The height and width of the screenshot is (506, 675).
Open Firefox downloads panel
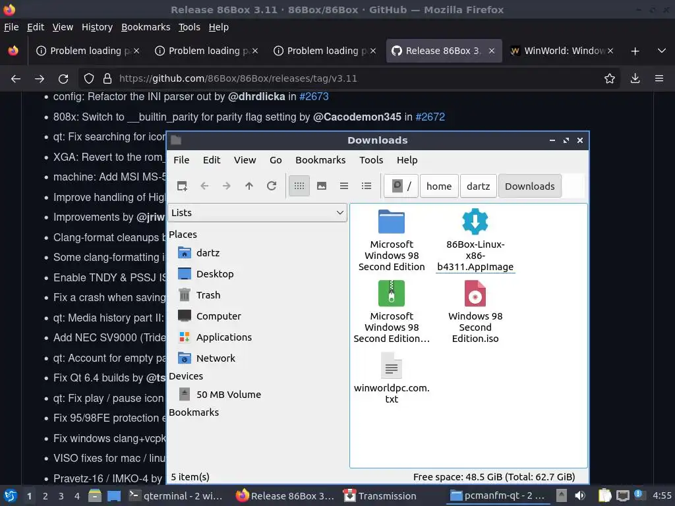pos(635,79)
